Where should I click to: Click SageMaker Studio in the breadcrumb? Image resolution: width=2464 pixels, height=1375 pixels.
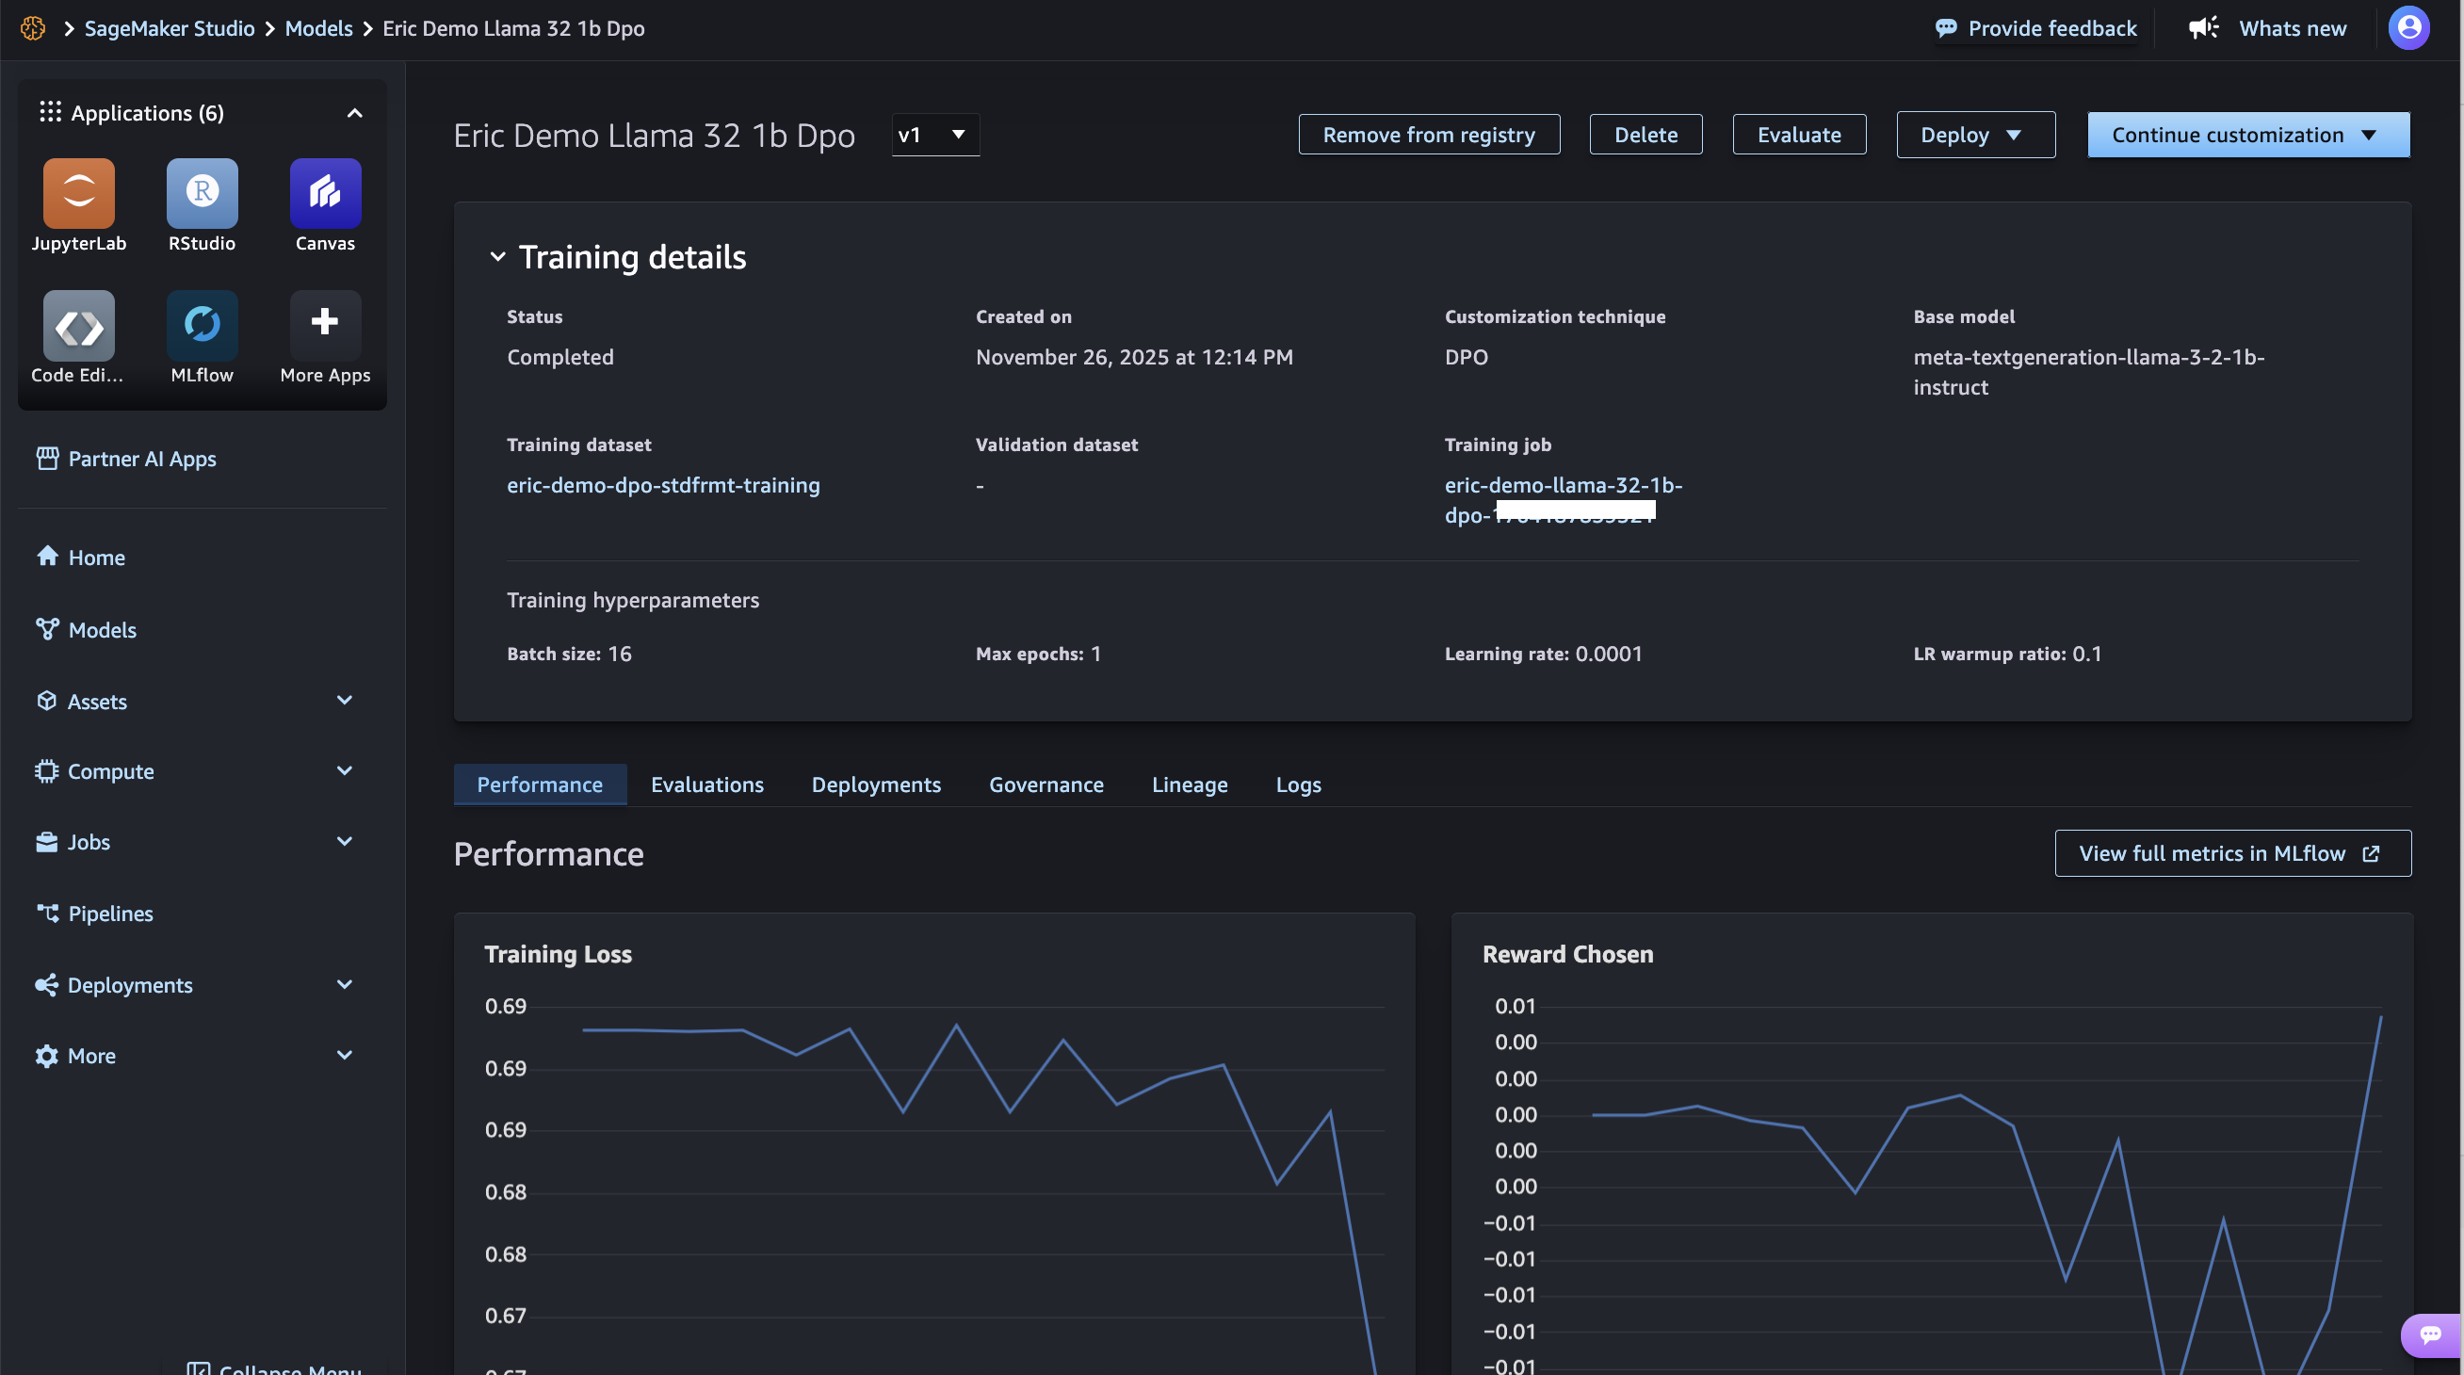(x=170, y=28)
